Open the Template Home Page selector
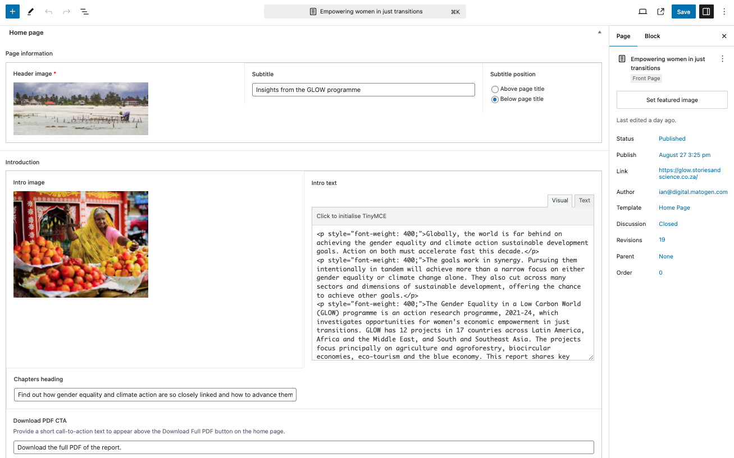This screenshot has width=734, height=458. coord(674,207)
